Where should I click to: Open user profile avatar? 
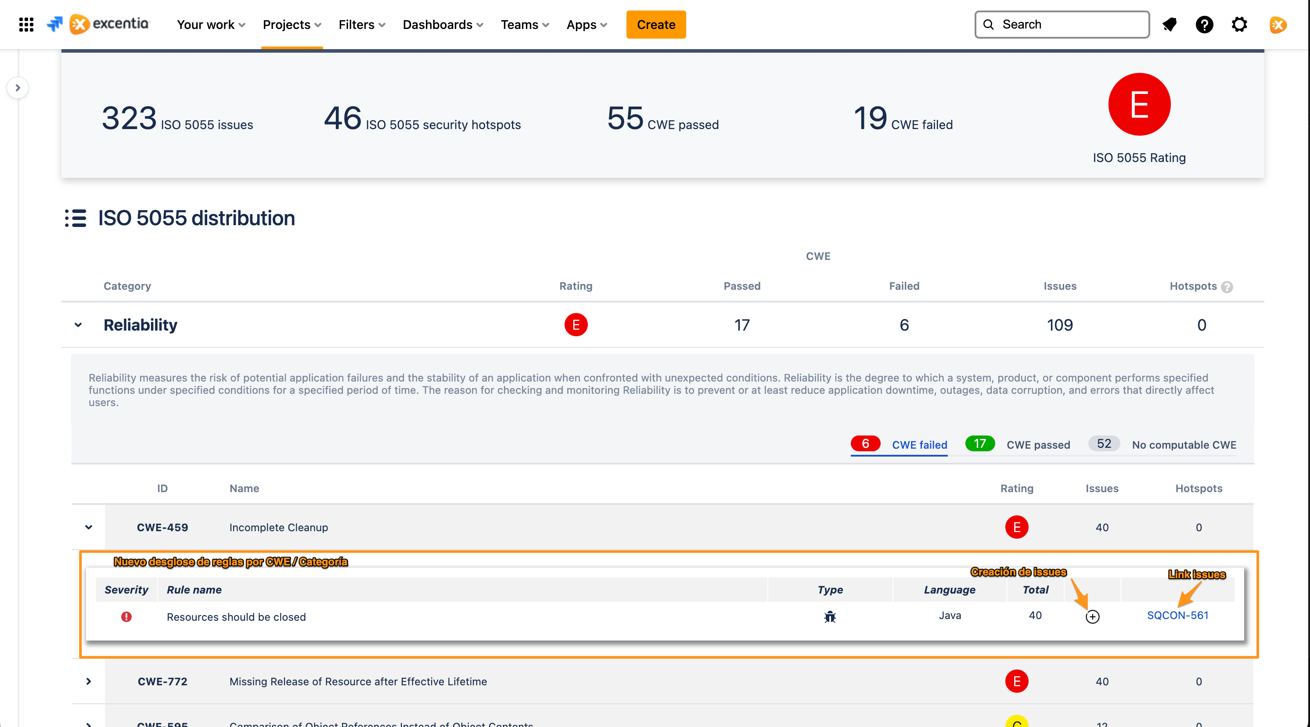(1278, 25)
